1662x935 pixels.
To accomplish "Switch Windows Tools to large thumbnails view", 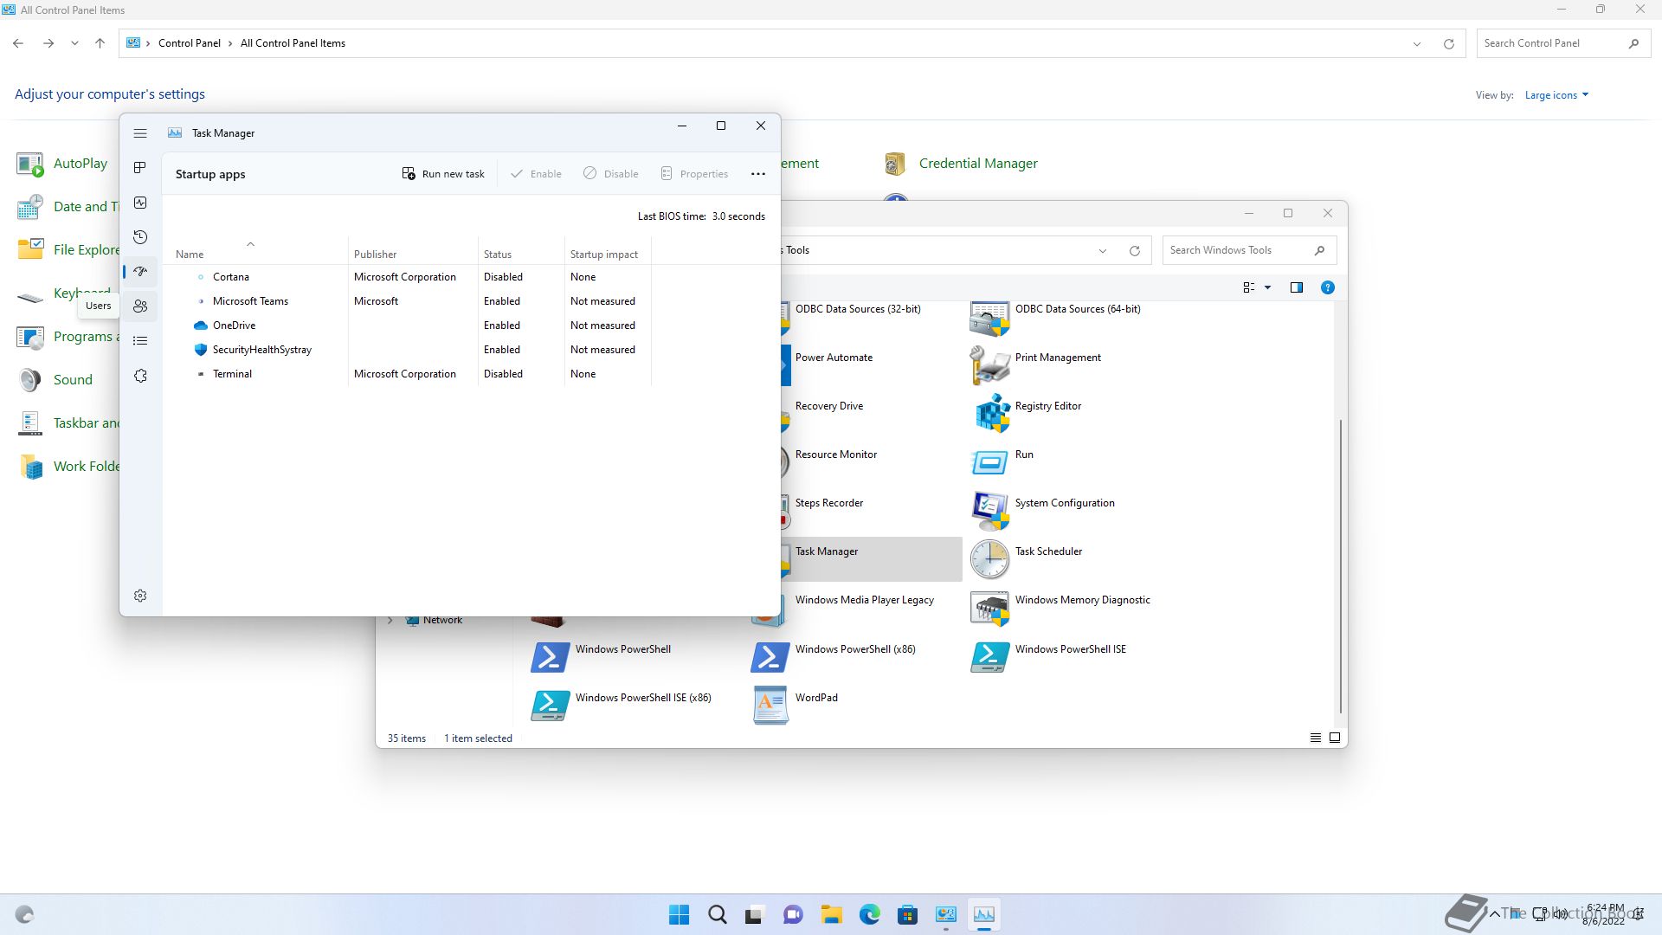I will click(1335, 738).
